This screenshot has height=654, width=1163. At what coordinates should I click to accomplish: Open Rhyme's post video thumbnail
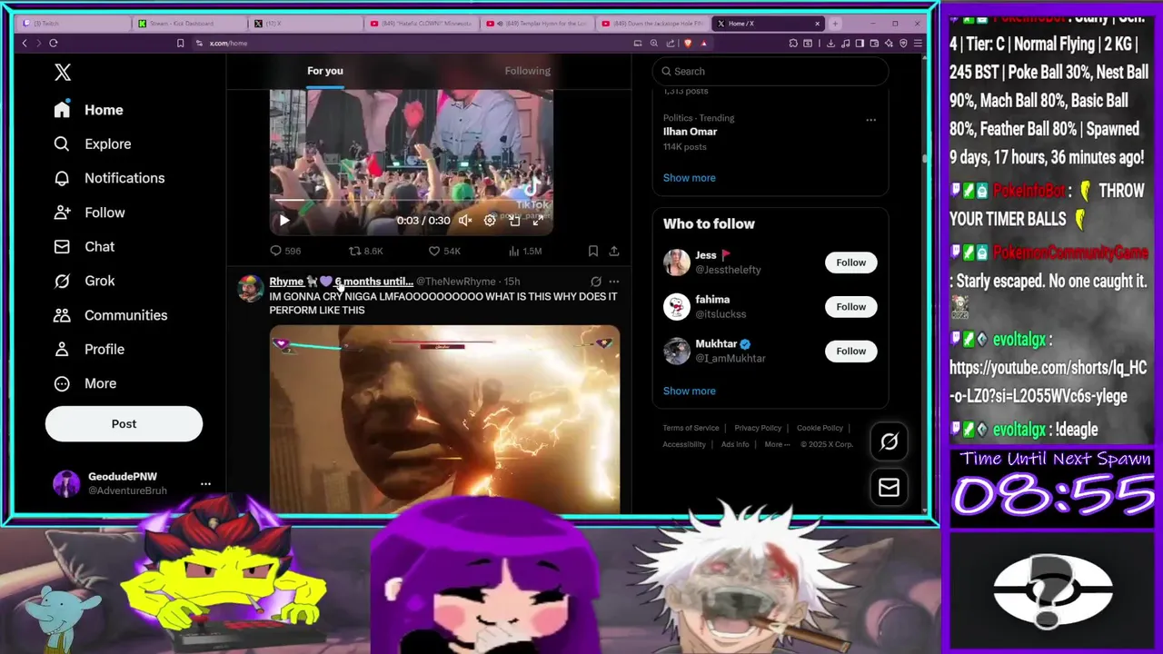444,420
